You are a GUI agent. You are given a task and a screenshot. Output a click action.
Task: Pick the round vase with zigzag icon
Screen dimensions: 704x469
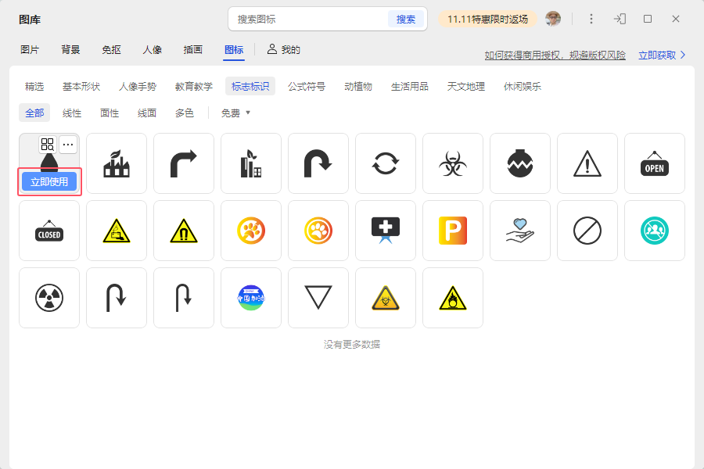click(x=520, y=163)
